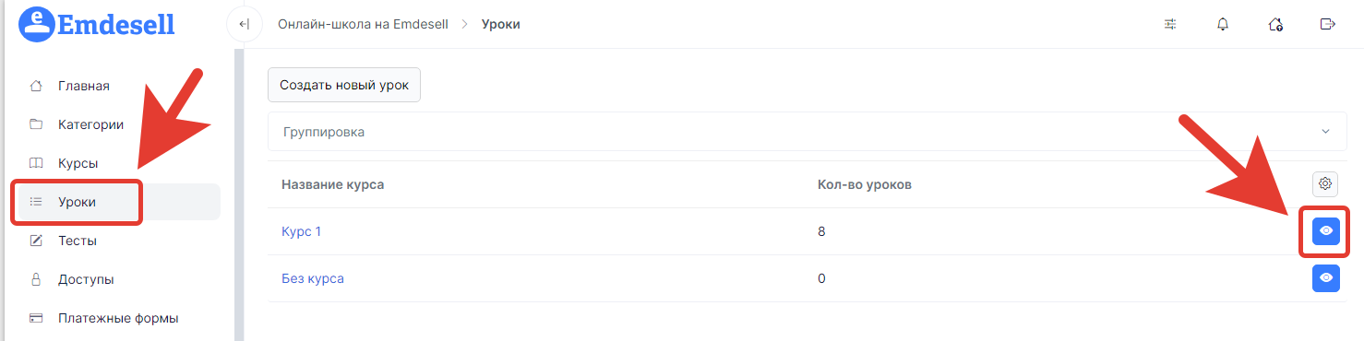Click the home settings icon in header
The width and height of the screenshot is (1364, 341).
tap(1275, 25)
